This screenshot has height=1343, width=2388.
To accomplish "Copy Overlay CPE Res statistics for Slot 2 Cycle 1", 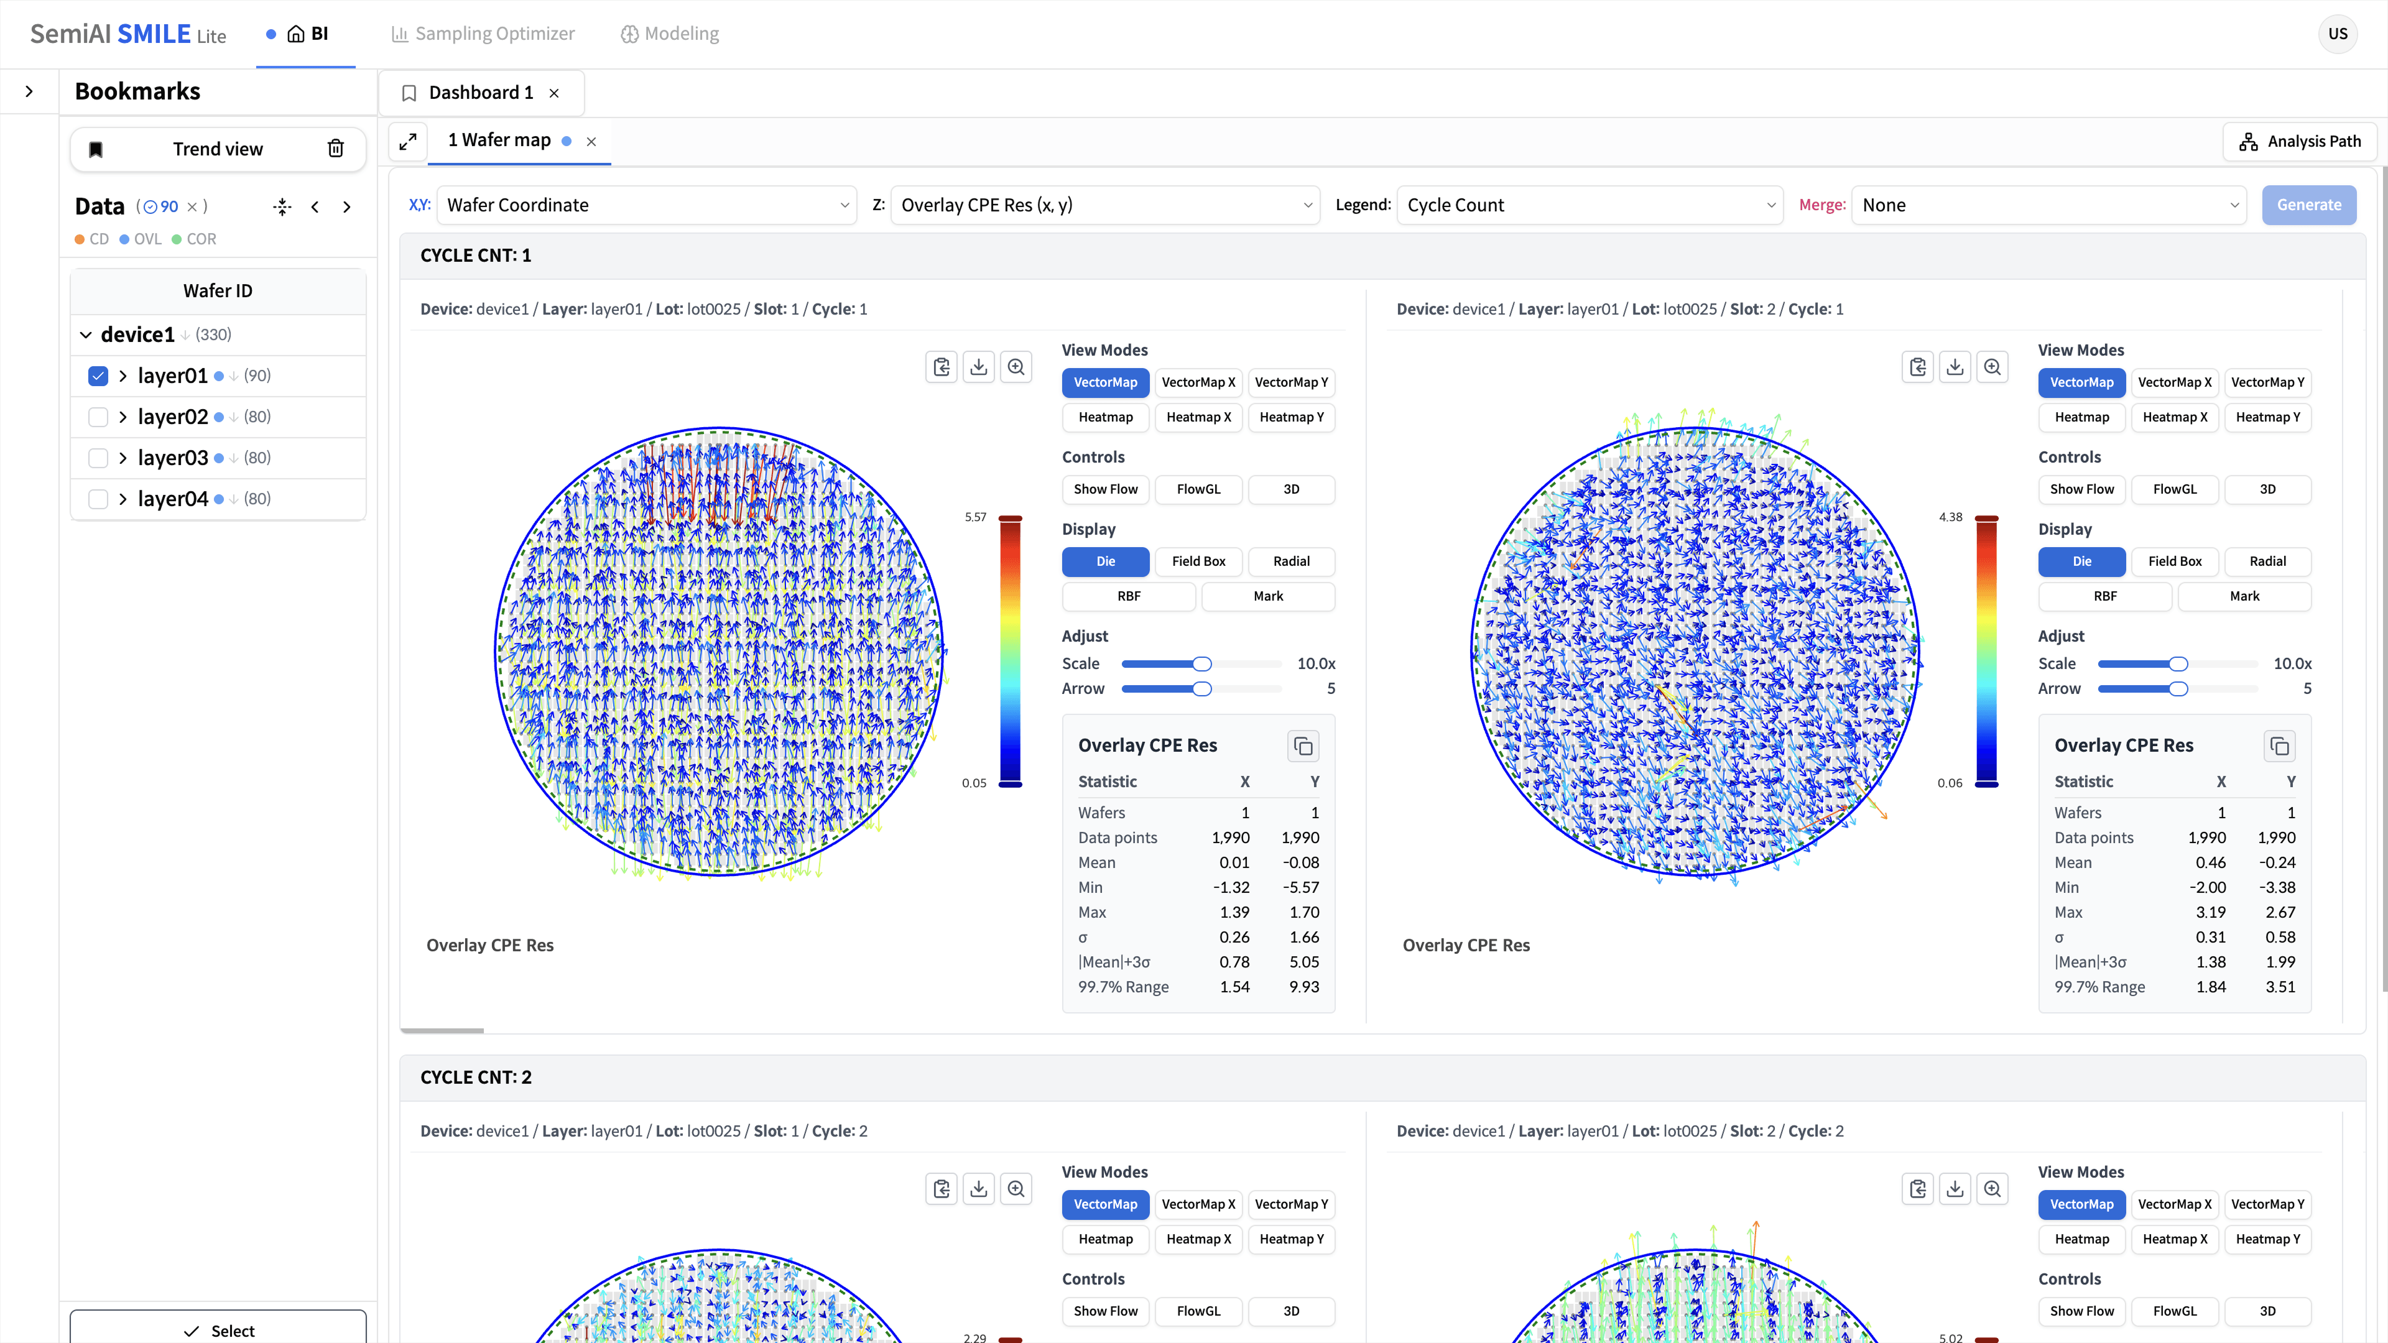I will (2280, 746).
